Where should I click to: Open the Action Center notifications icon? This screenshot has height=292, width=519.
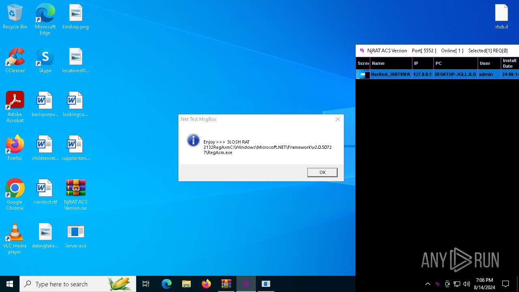click(x=506, y=284)
